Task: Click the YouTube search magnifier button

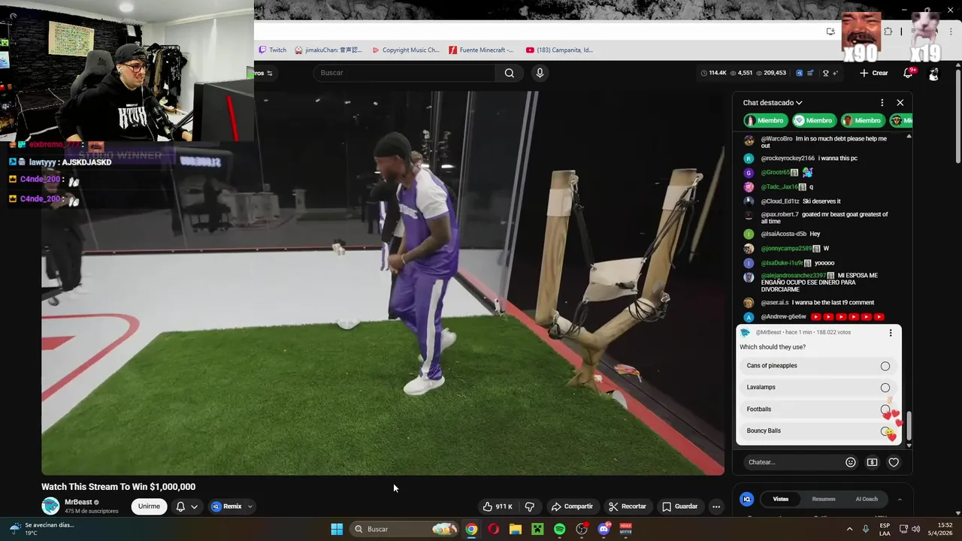Action: click(x=510, y=73)
